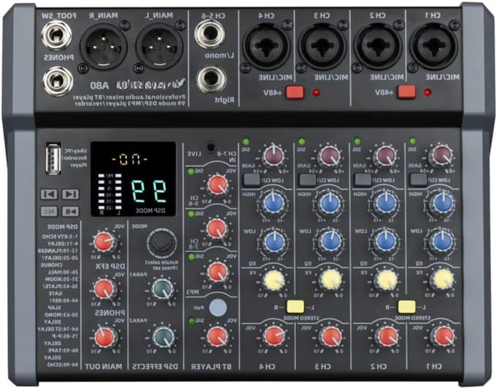Tap the CH 3 HIGH EQ knob
497x388 pixels.
pos(330,203)
